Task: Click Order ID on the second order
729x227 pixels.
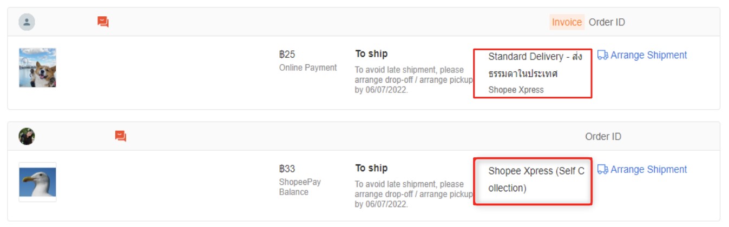Action: [x=603, y=137]
